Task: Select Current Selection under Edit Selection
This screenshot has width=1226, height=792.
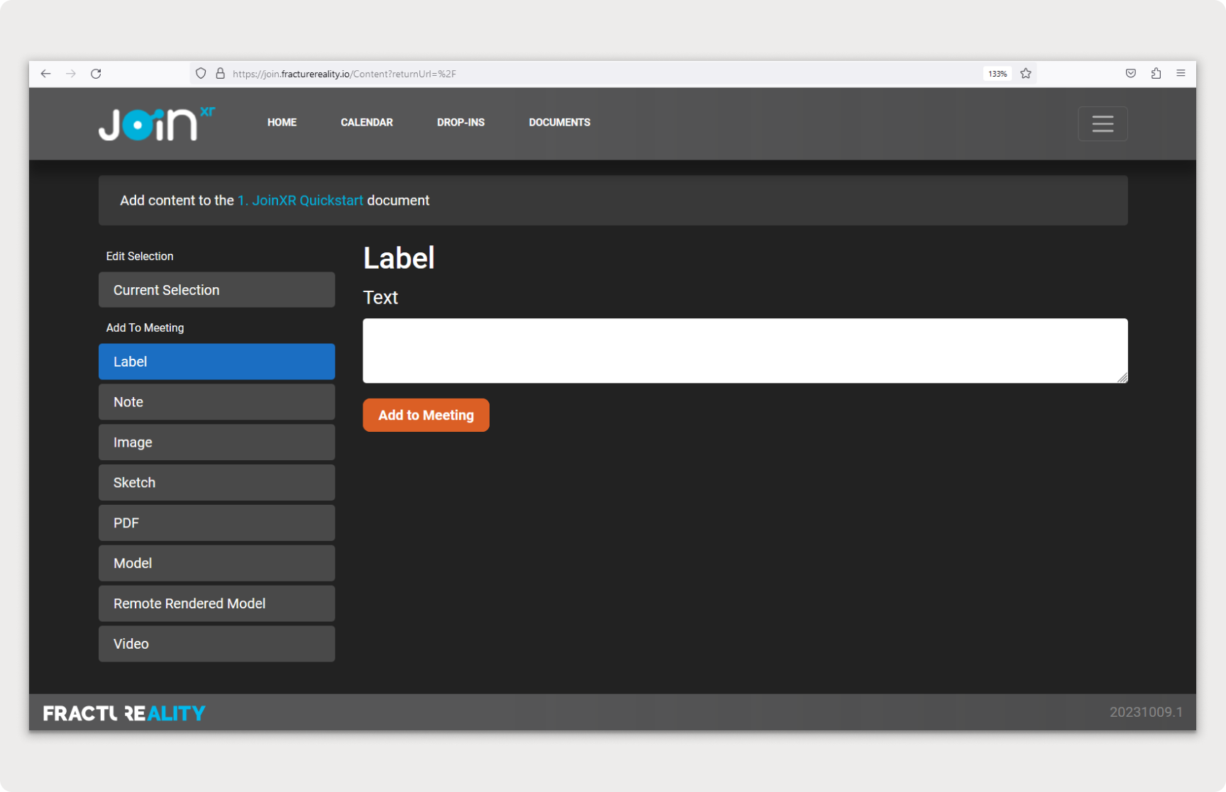Action: pos(216,289)
